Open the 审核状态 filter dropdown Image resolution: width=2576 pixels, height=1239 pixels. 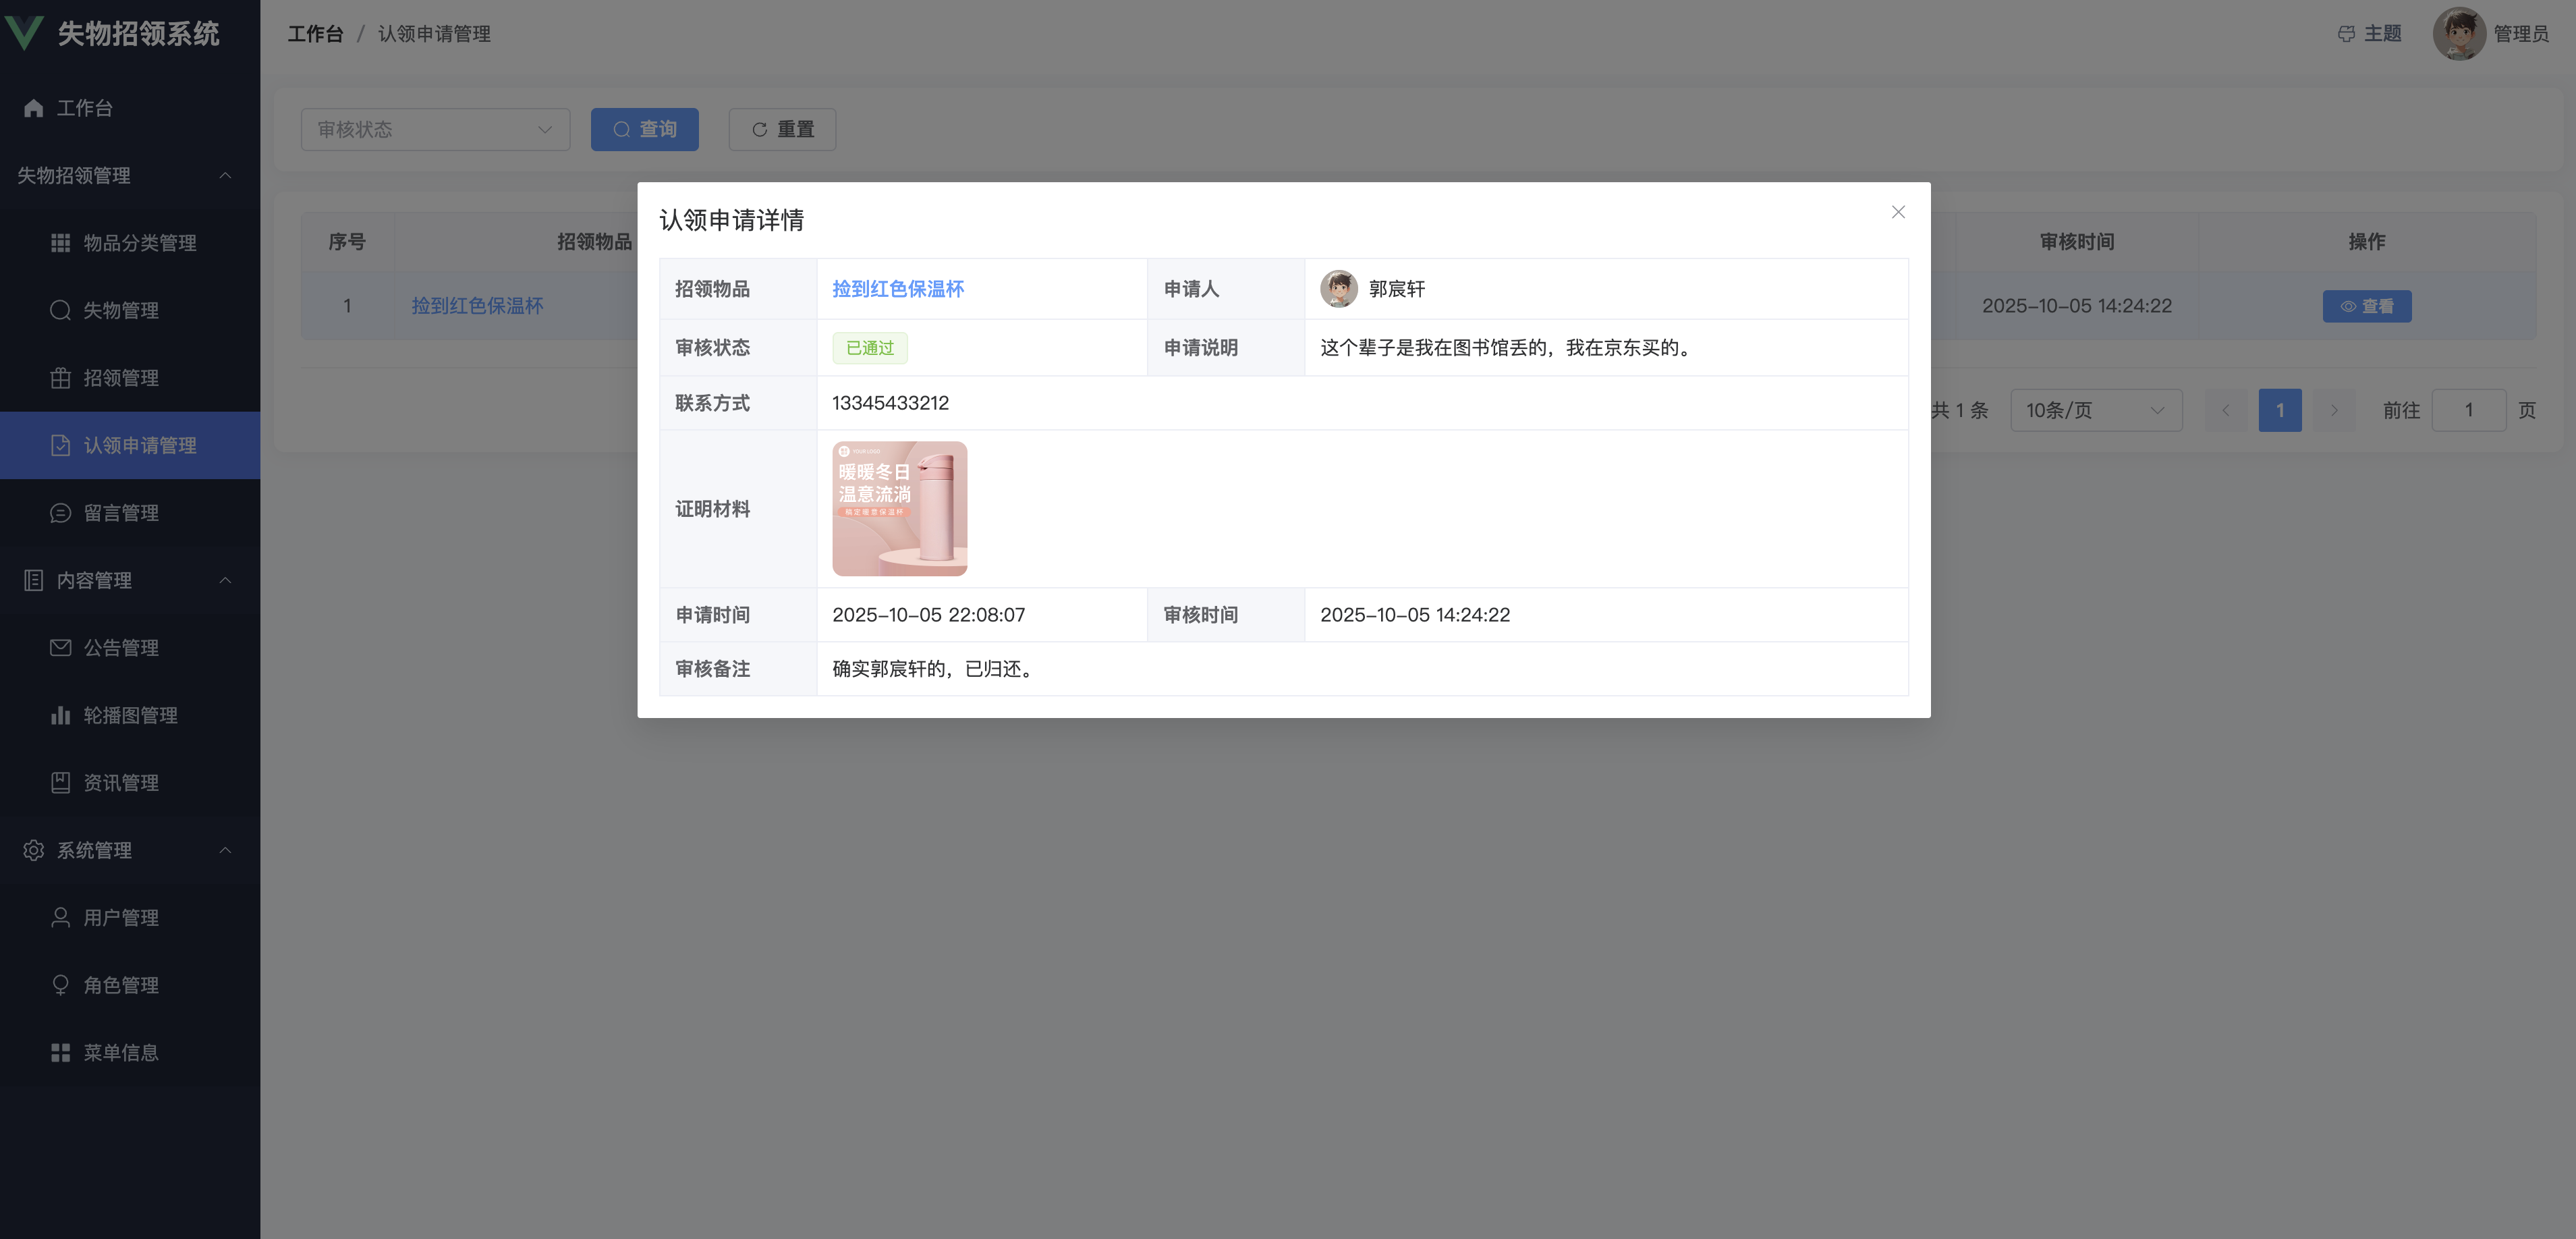tap(435, 129)
